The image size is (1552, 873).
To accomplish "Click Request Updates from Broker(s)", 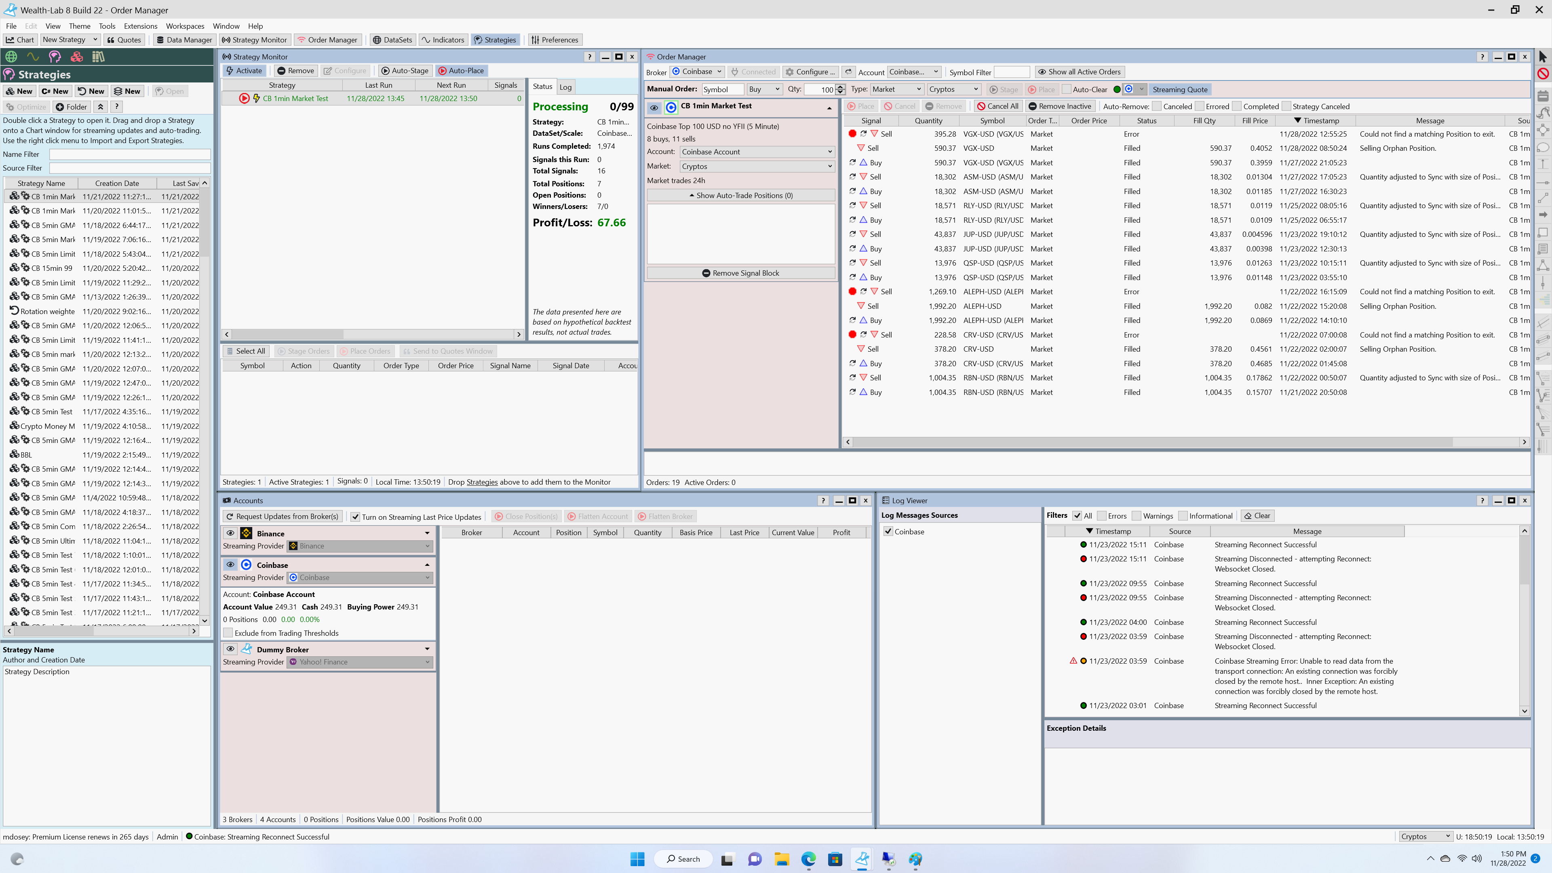I will click(283, 517).
